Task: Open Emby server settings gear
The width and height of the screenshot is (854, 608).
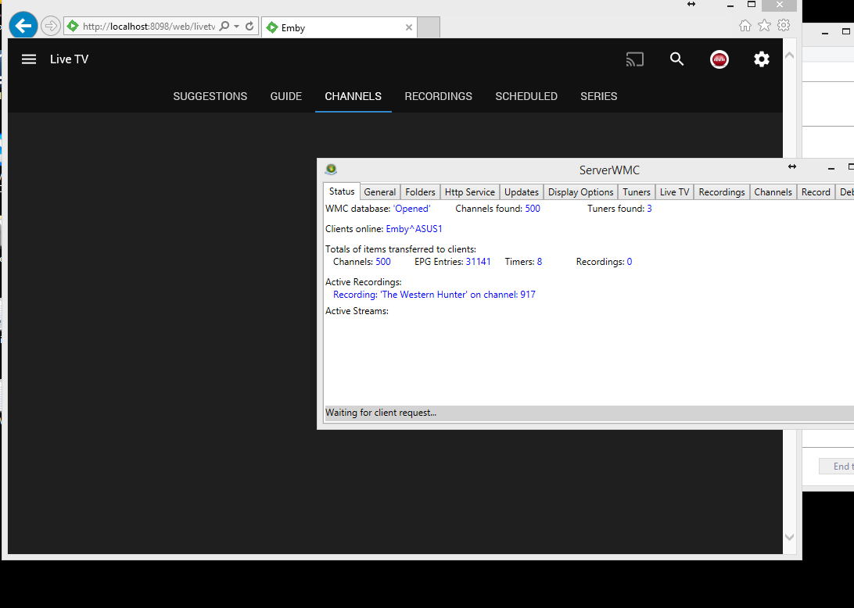Action: (762, 59)
